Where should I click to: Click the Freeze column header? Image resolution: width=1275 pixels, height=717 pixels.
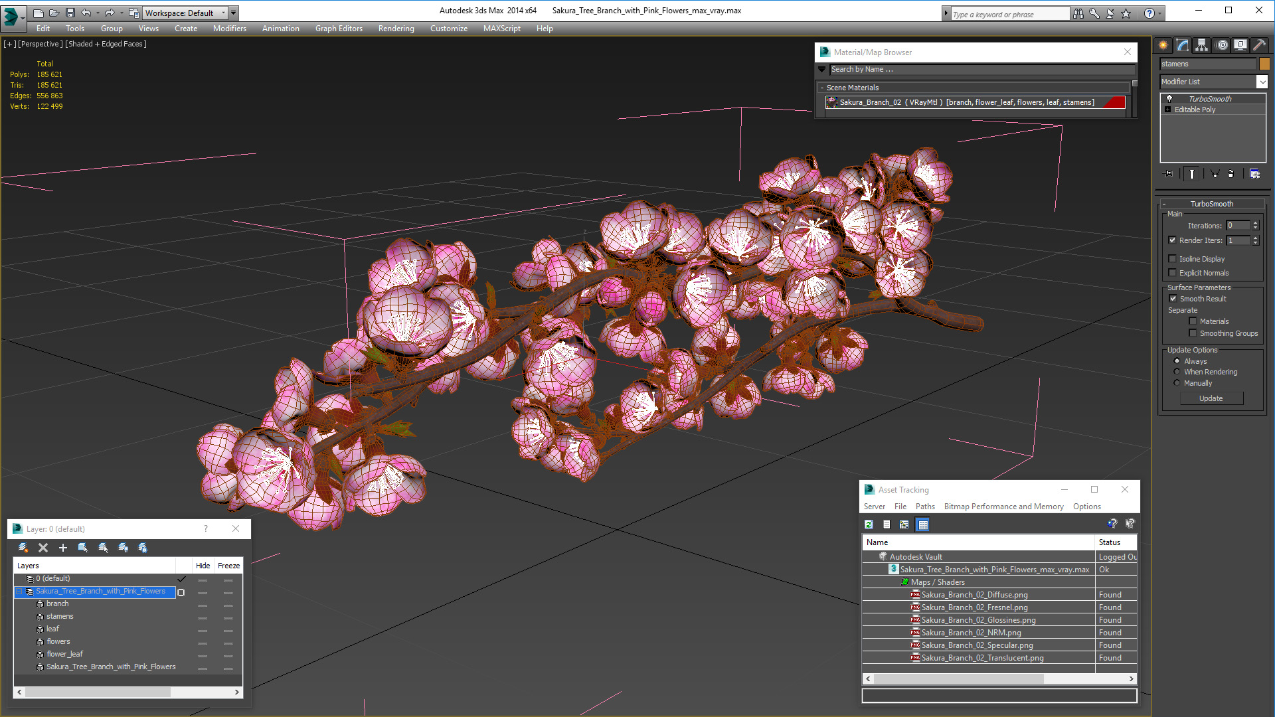pos(228,566)
